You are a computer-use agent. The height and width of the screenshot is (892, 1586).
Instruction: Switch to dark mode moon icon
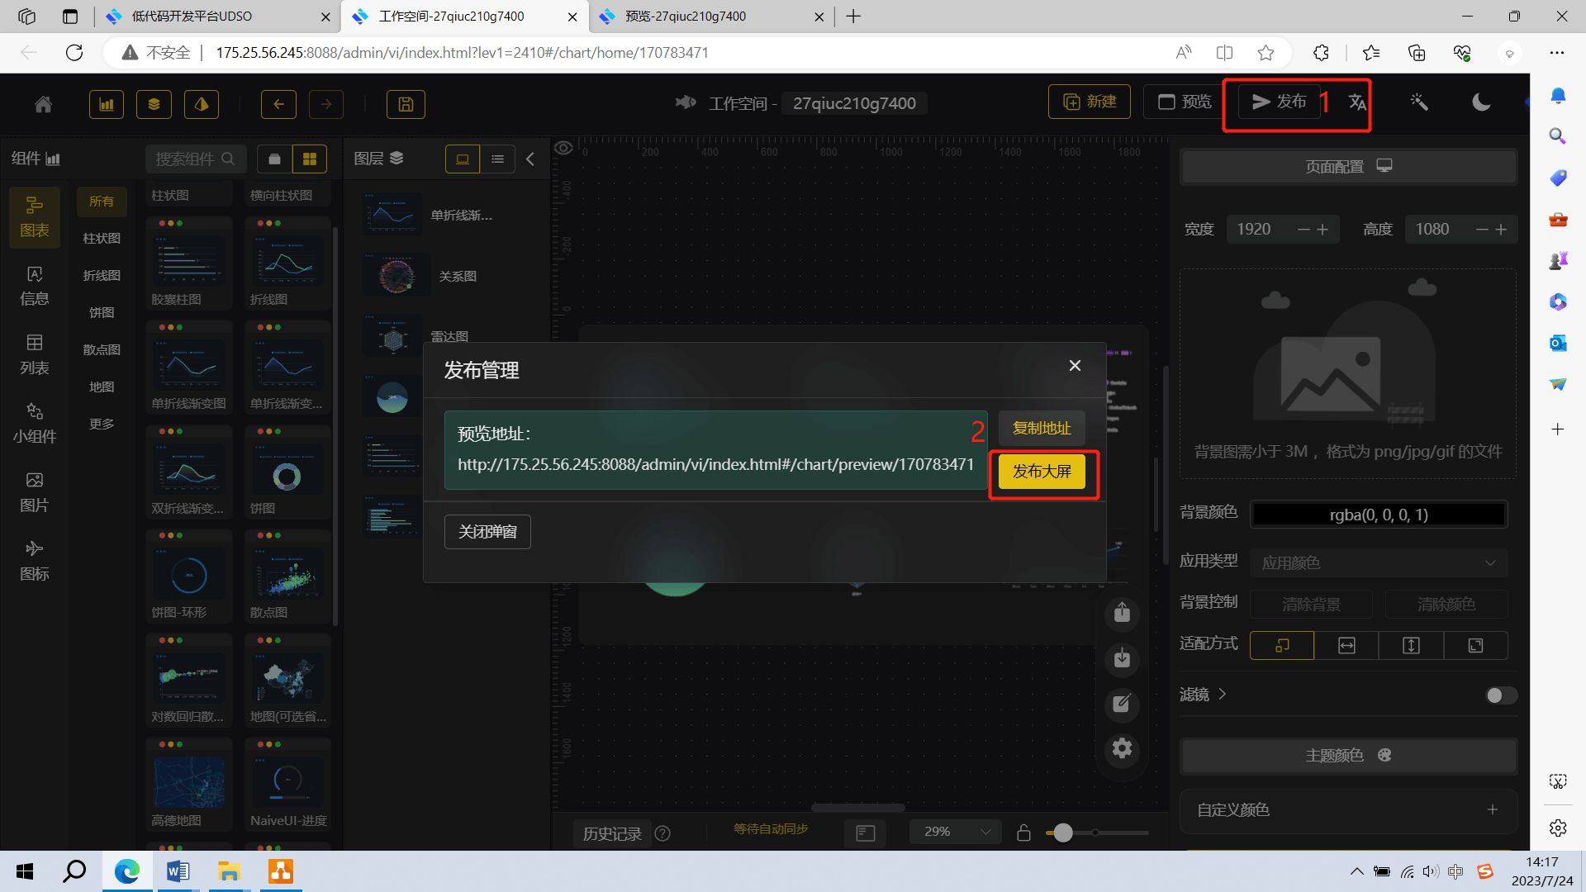click(1481, 102)
